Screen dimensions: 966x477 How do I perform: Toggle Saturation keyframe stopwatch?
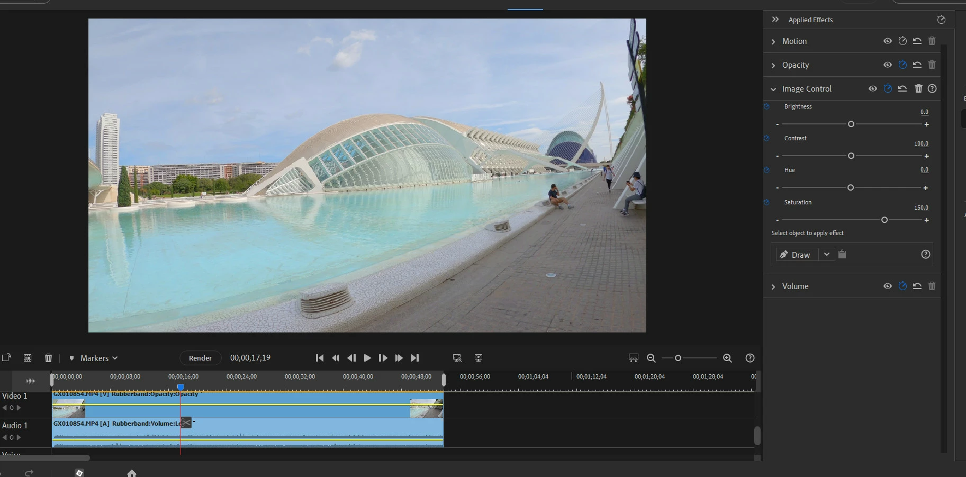click(766, 202)
